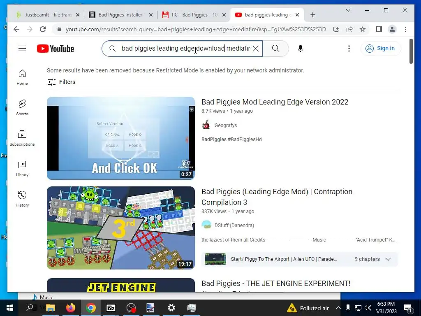This screenshot has width=421, height=316.
Task: Share this page via the share icon
Action: 349,29
